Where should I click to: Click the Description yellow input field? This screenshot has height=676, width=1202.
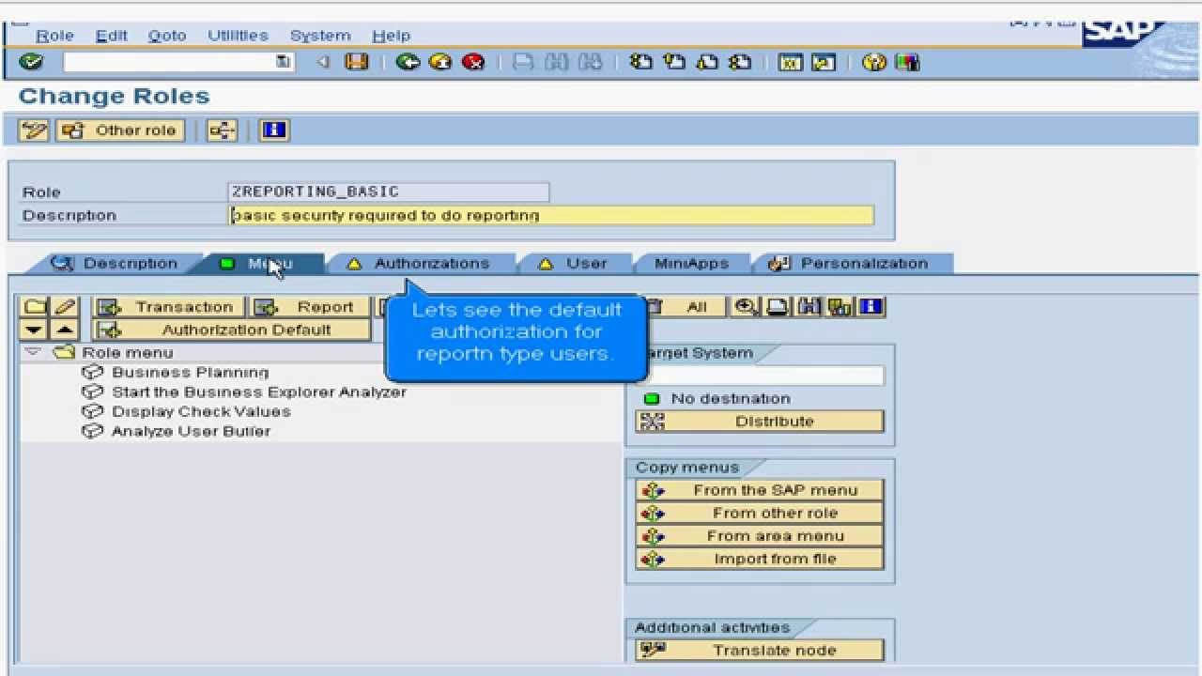pos(552,215)
